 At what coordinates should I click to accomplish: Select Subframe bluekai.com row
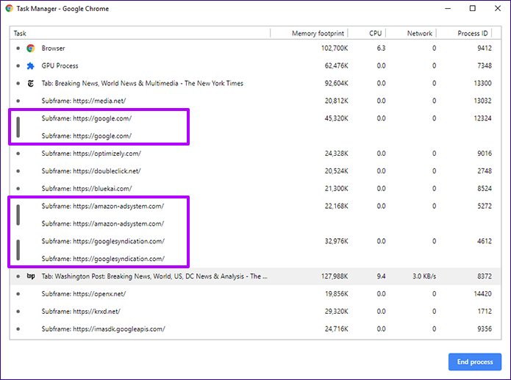(256, 189)
